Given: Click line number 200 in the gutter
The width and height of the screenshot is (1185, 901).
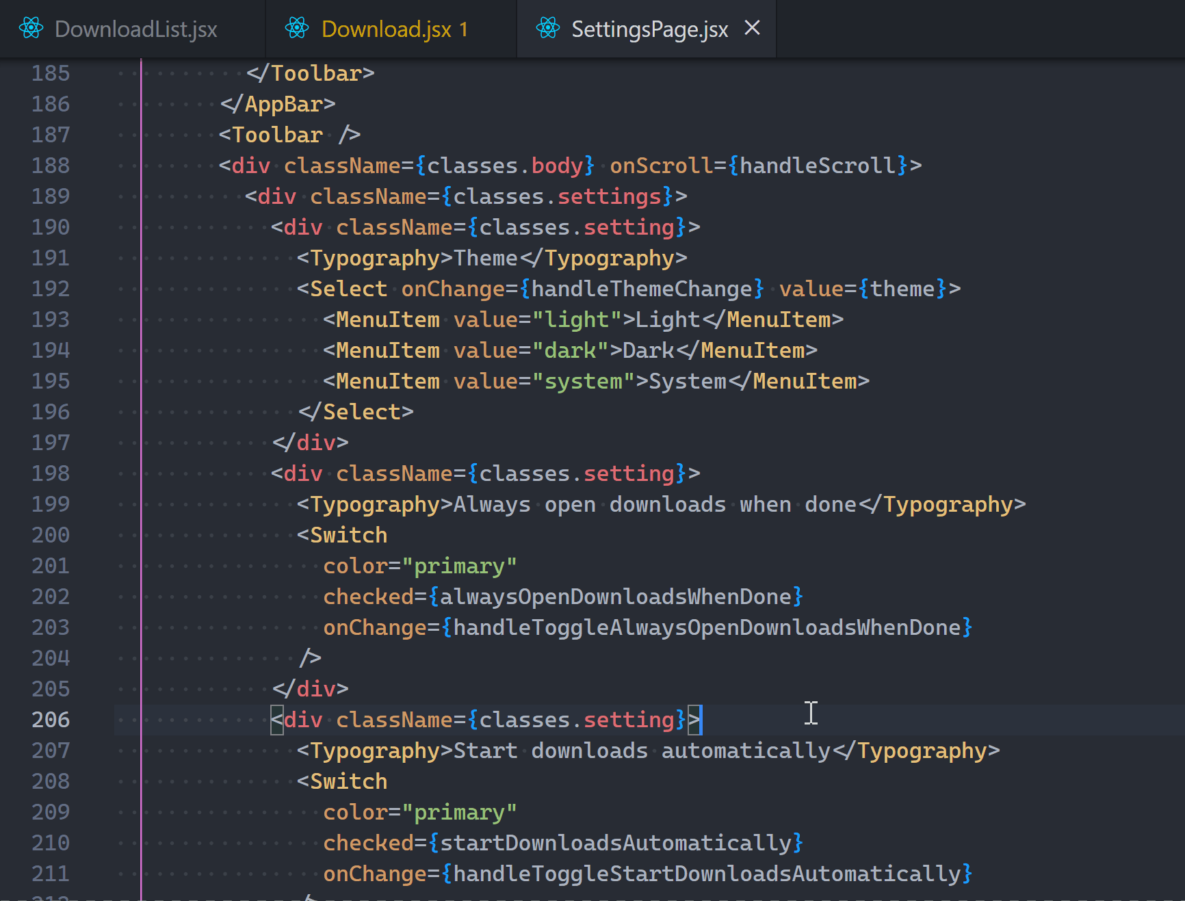Looking at the screenshot, I should click(x=51, y=535).
